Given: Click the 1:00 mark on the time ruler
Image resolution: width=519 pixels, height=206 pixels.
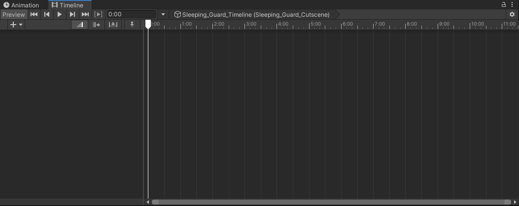Looking at the screenshot, I should tap(187, 24).
